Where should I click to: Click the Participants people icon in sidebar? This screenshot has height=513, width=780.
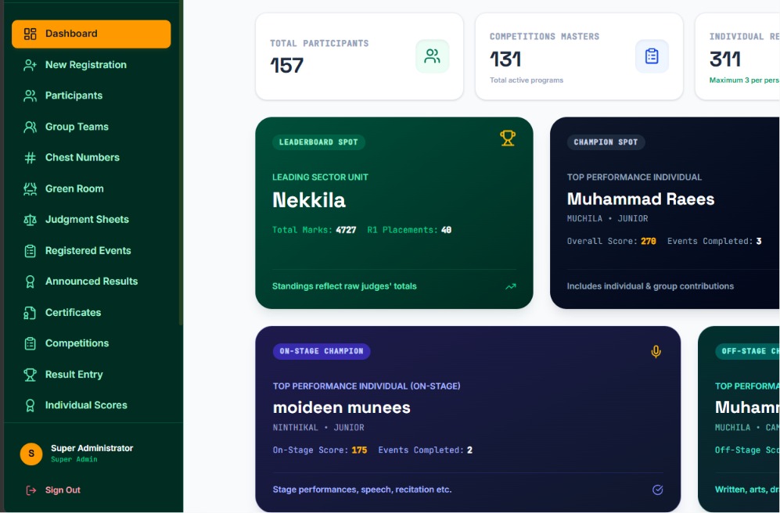(x=30, y=96)
